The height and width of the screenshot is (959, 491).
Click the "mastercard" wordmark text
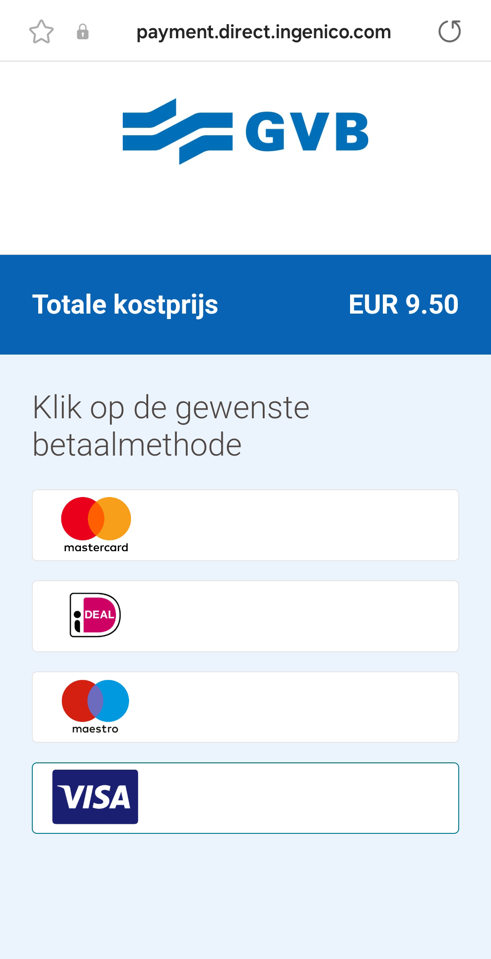[96, 548]
